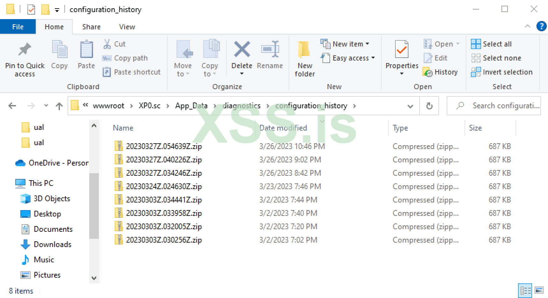Screen dimensions: 548x298
Task: Switch to details view layout
Action: point(525,290)
